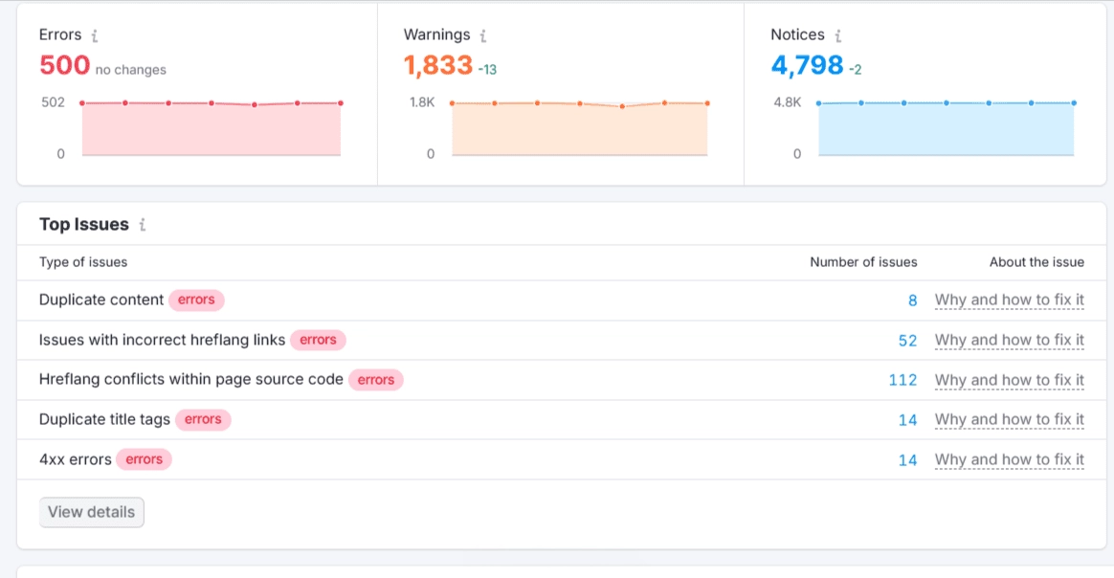Screen dimensions: 1114x578
Task: Click the first data point on Notices chart
Action: 818,103
